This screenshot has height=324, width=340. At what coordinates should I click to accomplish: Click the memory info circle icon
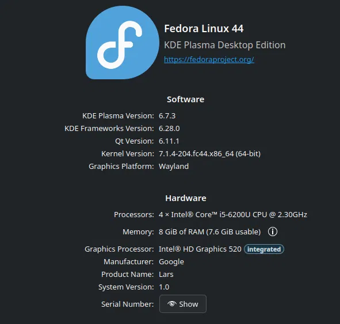(x=272, y=232)
